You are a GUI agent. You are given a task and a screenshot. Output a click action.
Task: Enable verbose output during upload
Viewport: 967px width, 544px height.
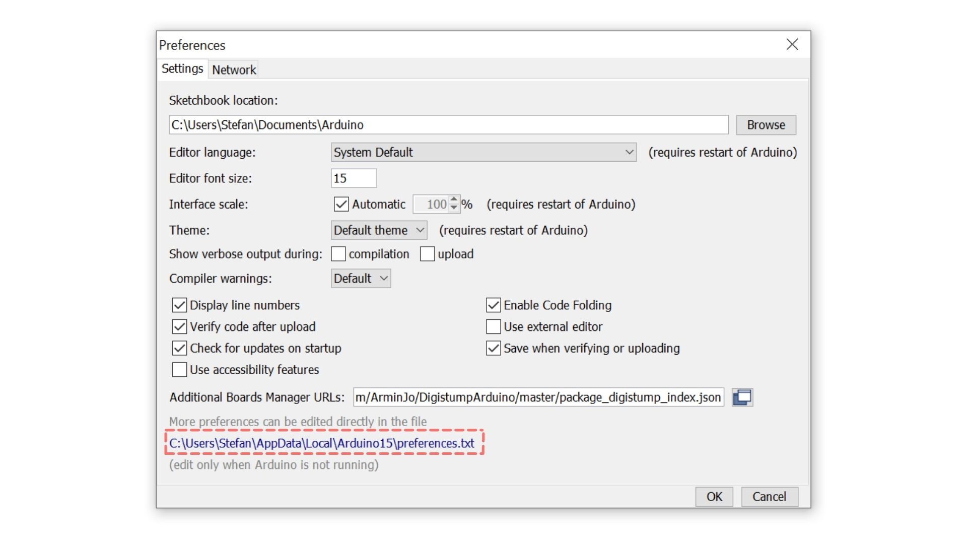427,254
